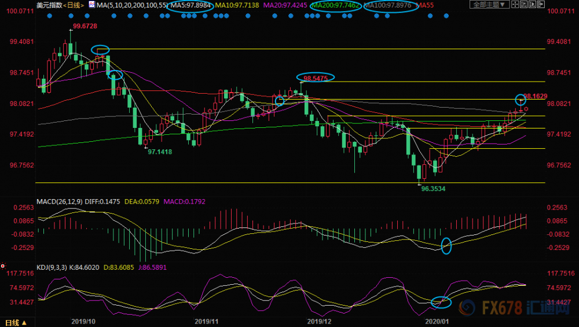Select the MA20:97.4245 indicator value
The image size is (579, 327).
[x=285, y=5]
